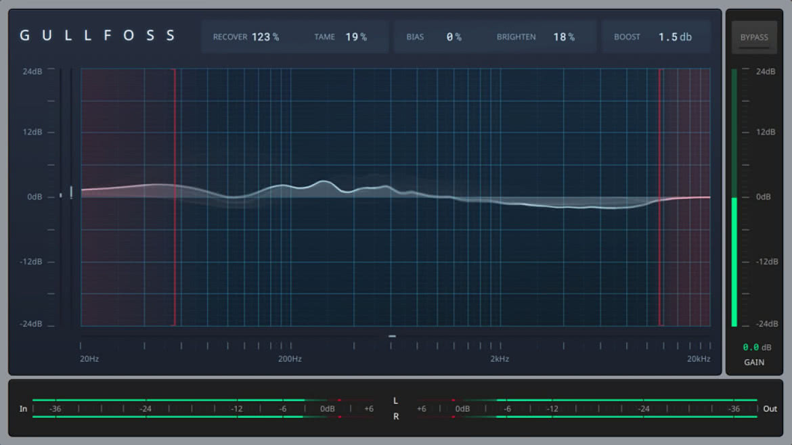Screen dimensions: 792x445
Task: Click the low-frequency red range limit line
Action: point(175,197)
